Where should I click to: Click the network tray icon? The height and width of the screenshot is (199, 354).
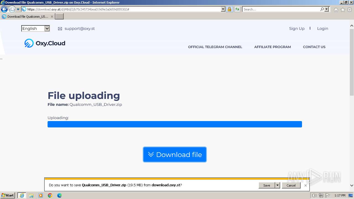tap(321, 195)
